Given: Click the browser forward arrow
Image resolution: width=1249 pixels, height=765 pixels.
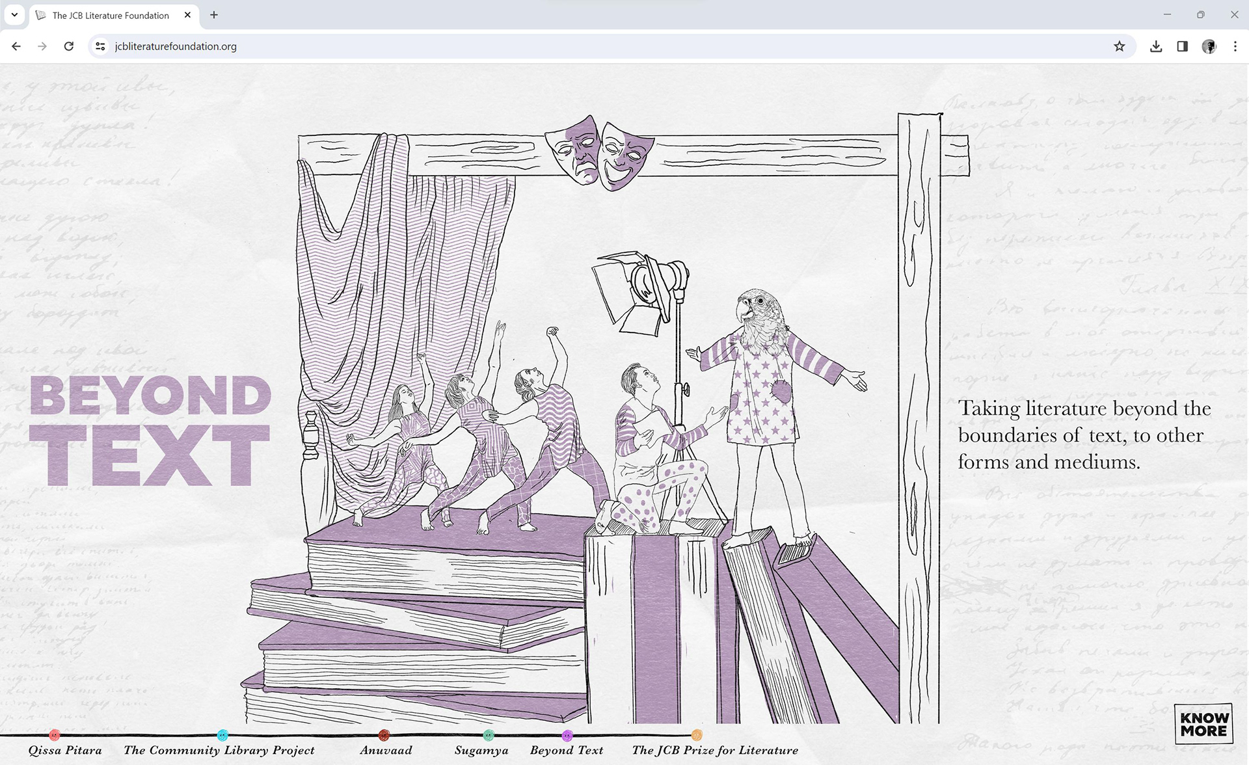Looking at the screenshot, I should 42,46.
